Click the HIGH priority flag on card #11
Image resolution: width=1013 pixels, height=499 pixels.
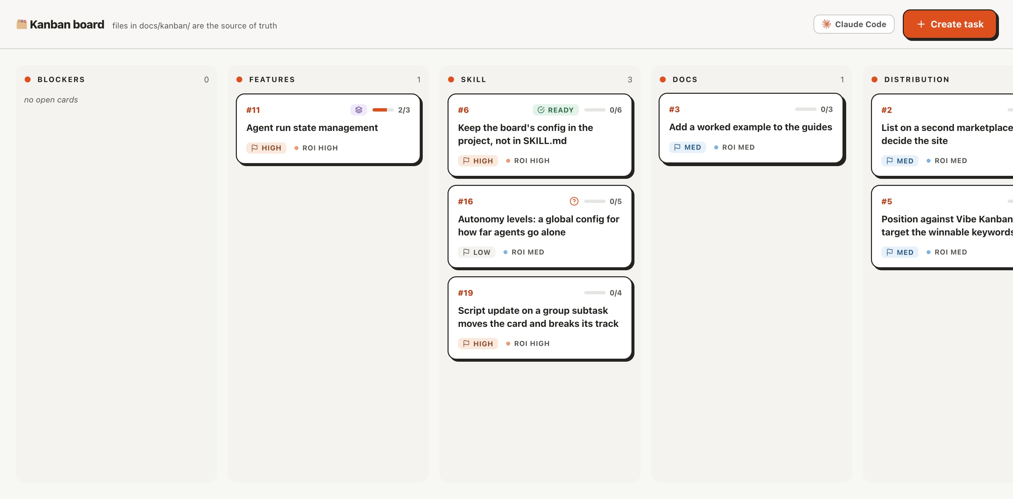coord(266,148)
